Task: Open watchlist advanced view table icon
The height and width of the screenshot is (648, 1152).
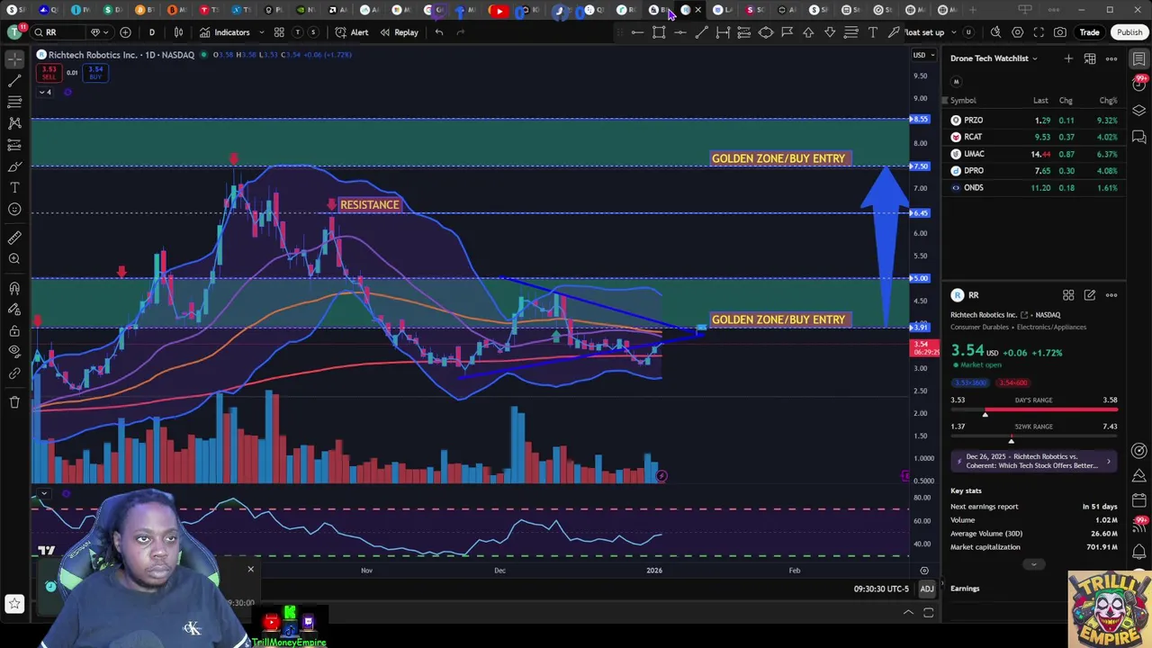Action: click(x=1090, y=58)
